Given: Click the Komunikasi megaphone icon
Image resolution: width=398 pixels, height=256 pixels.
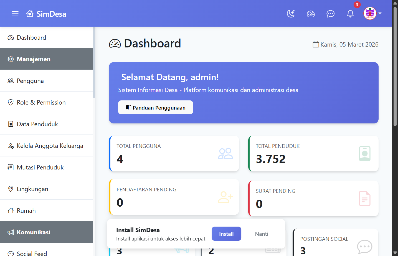Looking at the screenshot, I should pos(11,232).
